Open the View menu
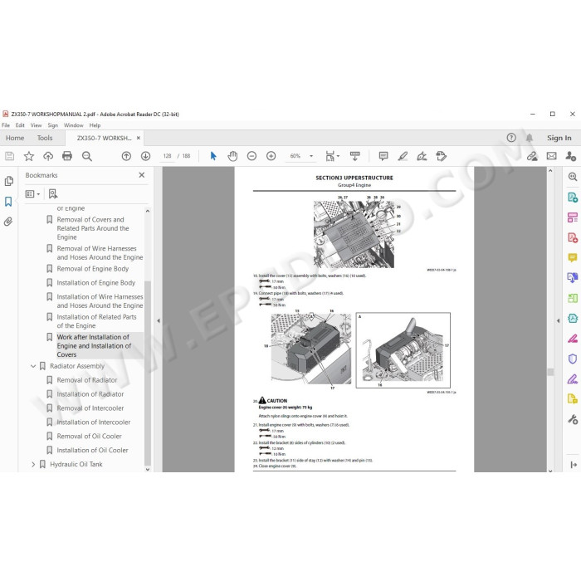Image resolution: width=581 pixels, height=581 pixels. click(36, 125)
